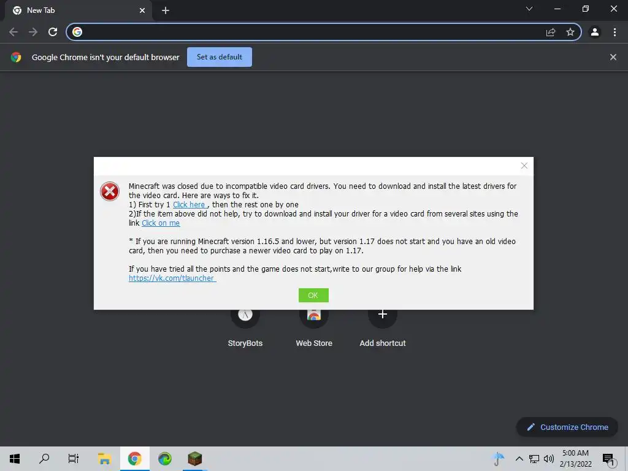Share this page via share icon
The image size is (628, 471).
[x=551, y=32]
